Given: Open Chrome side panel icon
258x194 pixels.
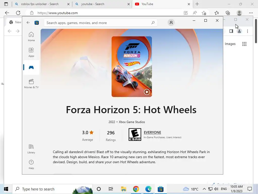Looking at the screenshot, I should [231, 31].
